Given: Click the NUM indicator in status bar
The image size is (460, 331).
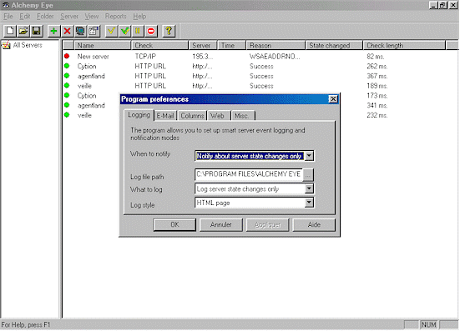Looking at the screenshot, I should coord(429,324).
